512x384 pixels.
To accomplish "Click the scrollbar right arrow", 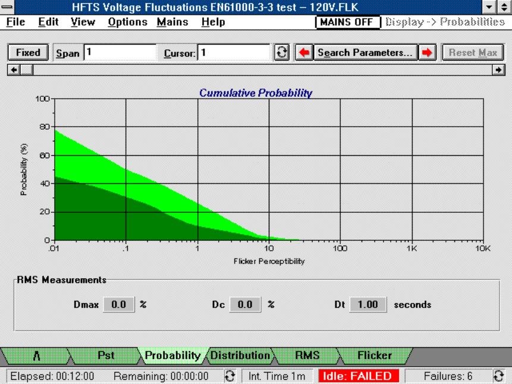I will click(x=498, y=70).
